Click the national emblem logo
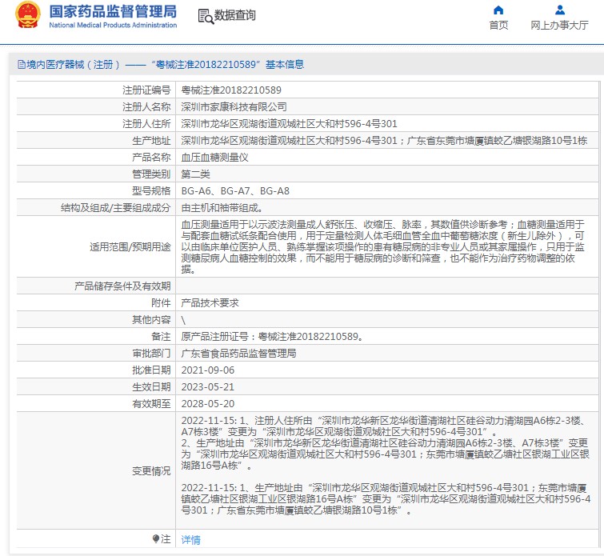The image size is (604, 556). click(x=28, y=15)
